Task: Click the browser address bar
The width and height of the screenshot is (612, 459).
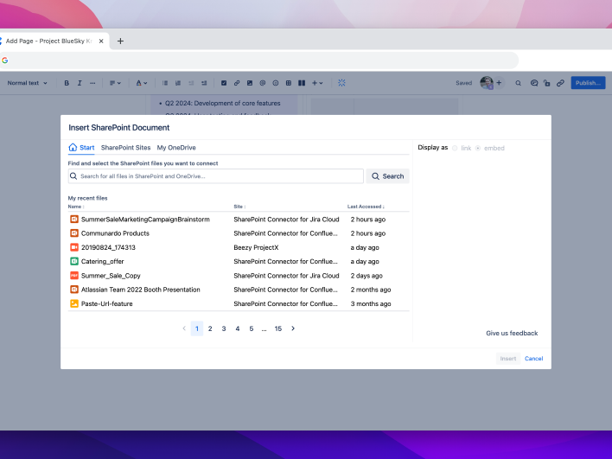Action: coord(259,61)
